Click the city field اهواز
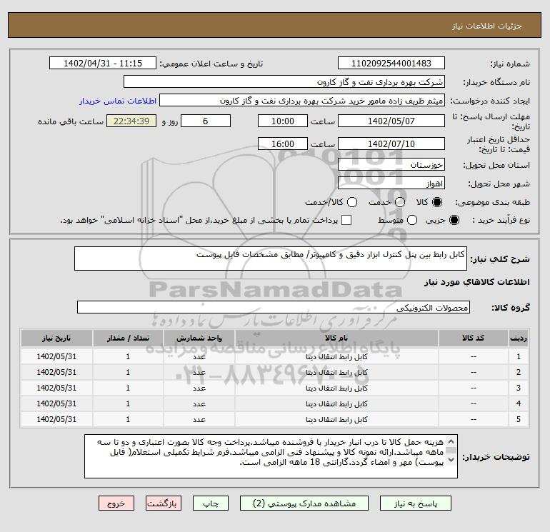 pos(391,183)
